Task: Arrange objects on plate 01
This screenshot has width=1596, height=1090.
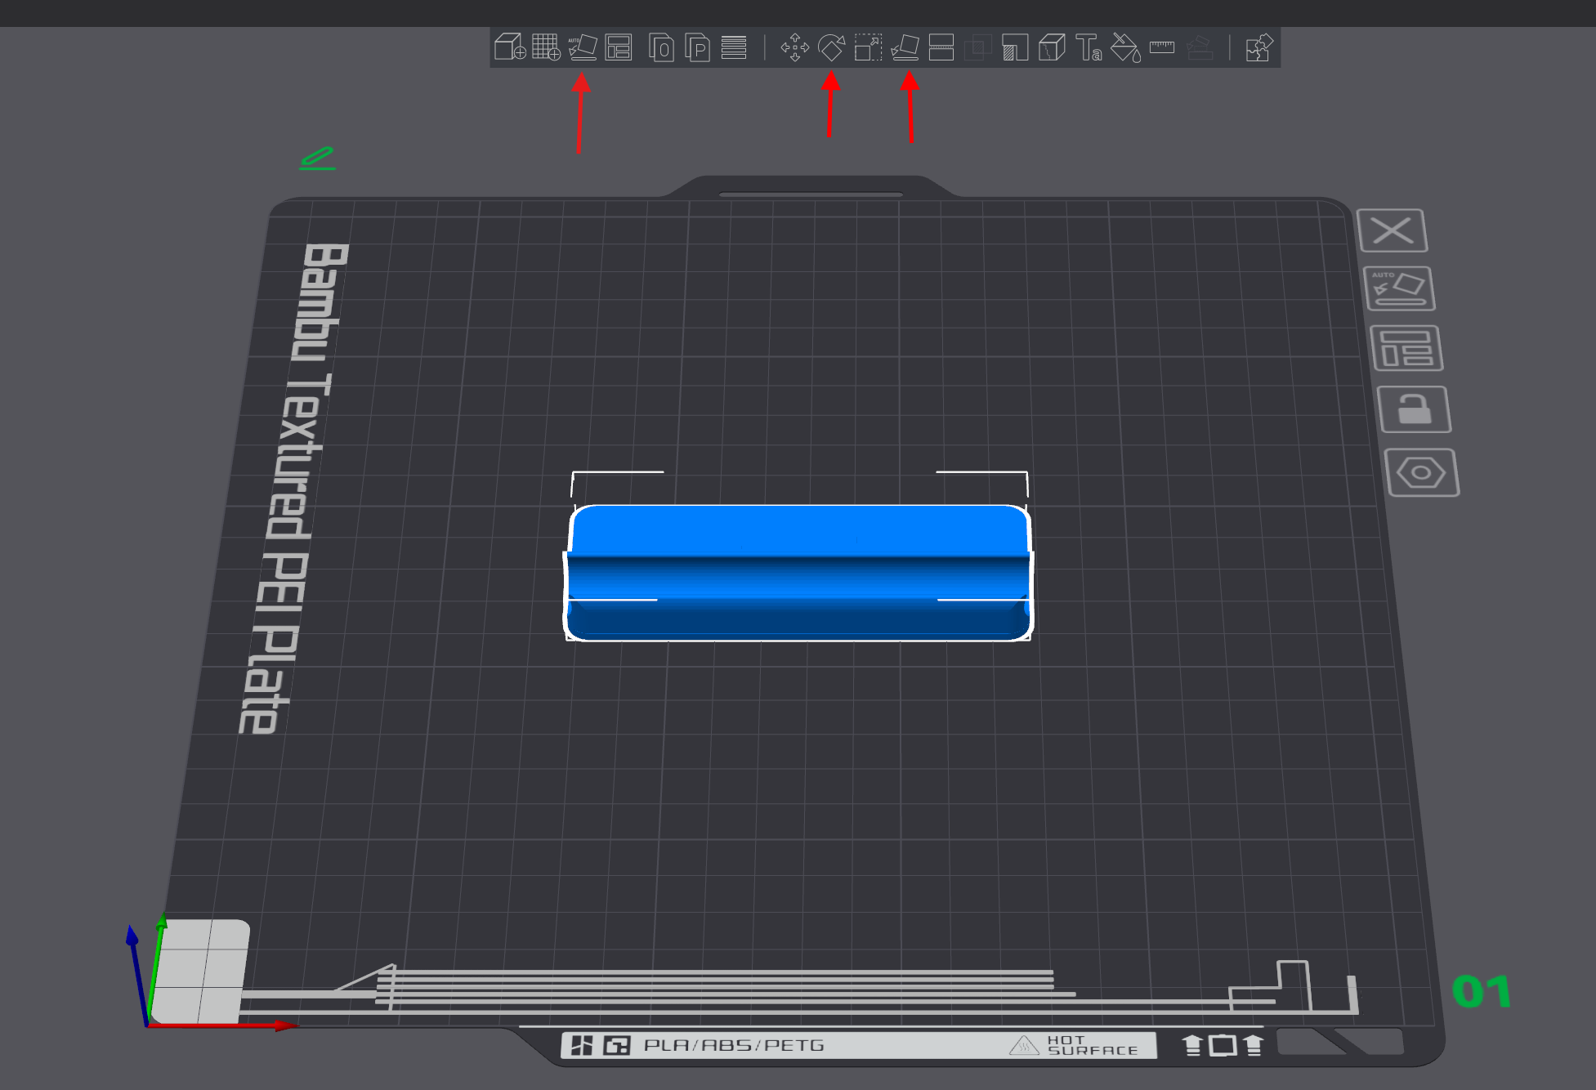Action: pyautogui.click(x=1406, y=348)
